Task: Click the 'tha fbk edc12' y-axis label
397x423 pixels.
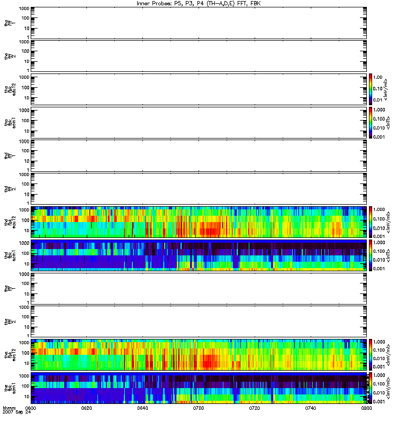Action: pos(10,89)
